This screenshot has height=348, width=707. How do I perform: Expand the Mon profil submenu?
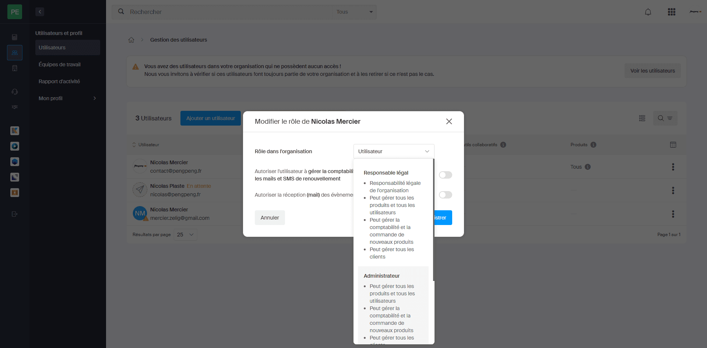(x=68, y=98)
